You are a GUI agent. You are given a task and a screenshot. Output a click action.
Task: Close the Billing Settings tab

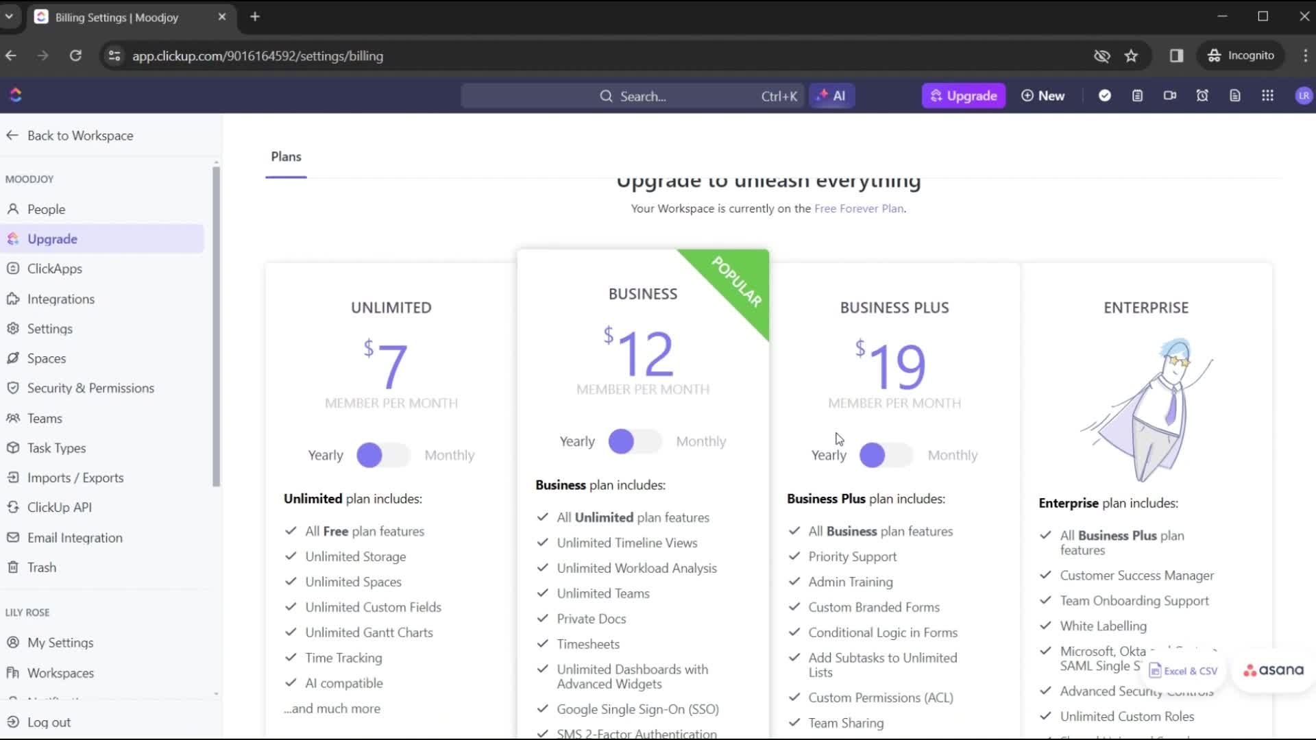click(221, 16)
